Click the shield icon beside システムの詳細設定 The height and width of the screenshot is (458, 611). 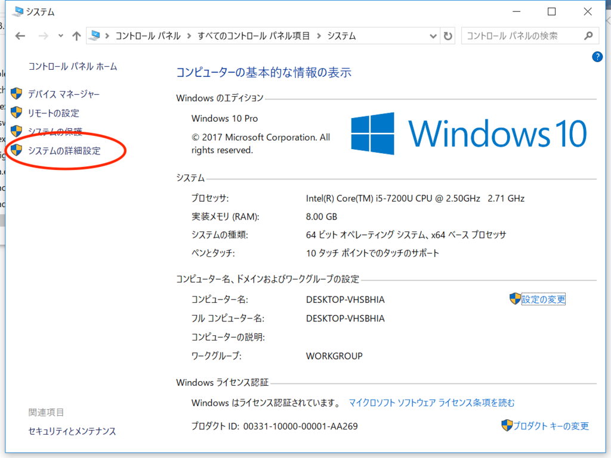[16, 150]
